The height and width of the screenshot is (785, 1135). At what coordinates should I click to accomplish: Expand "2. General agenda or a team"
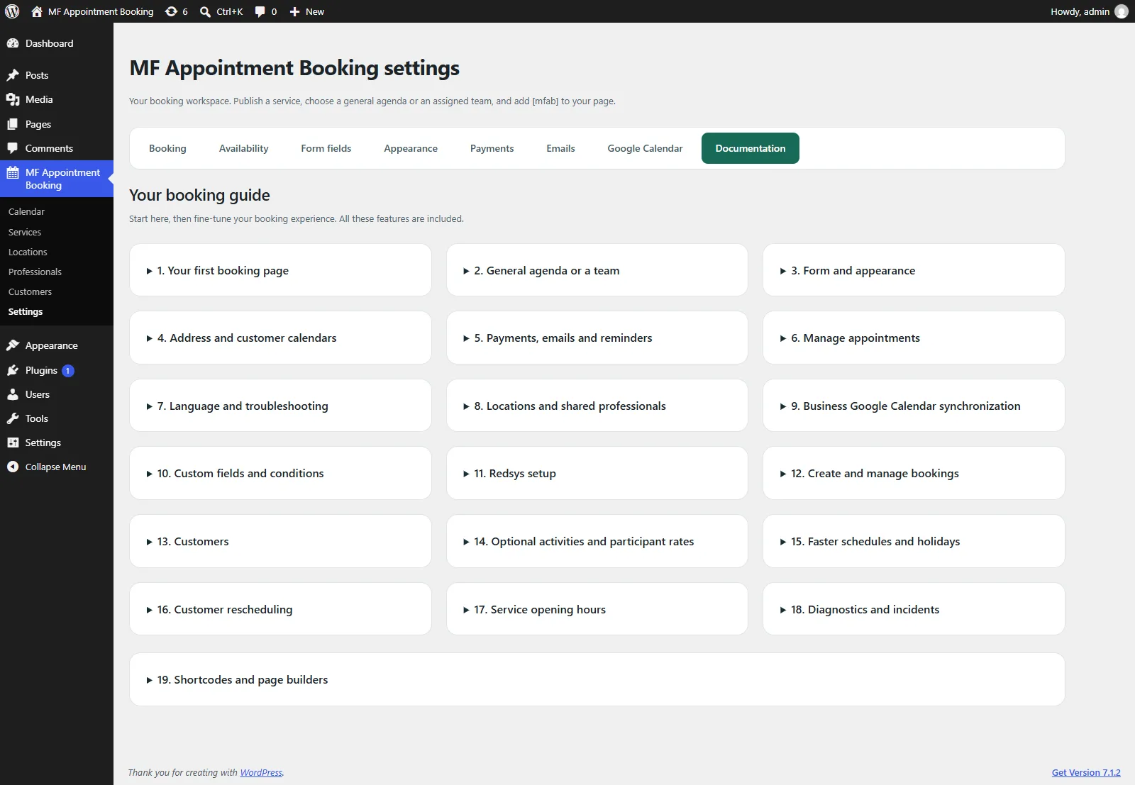tap(597, 270)
